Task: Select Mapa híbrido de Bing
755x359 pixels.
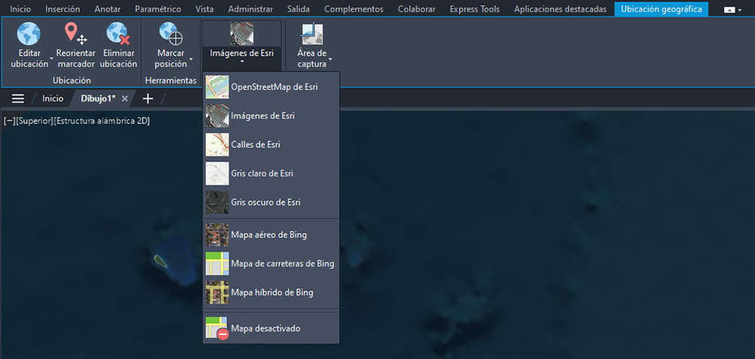Action: [x=271, y=292]
